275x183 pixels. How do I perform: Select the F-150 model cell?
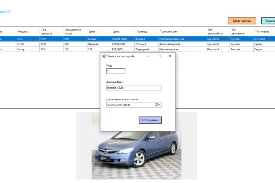pos(28,44)
